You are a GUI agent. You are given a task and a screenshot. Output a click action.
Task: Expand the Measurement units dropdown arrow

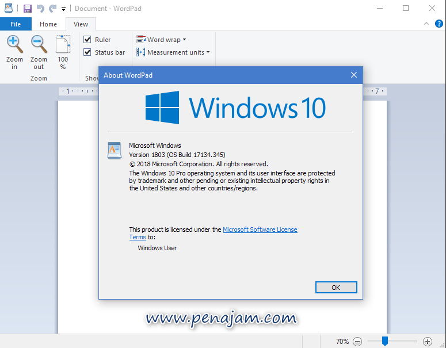[x=208, y=52]
